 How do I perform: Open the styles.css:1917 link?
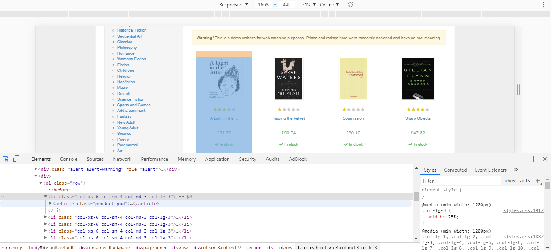tap(523, 210)
